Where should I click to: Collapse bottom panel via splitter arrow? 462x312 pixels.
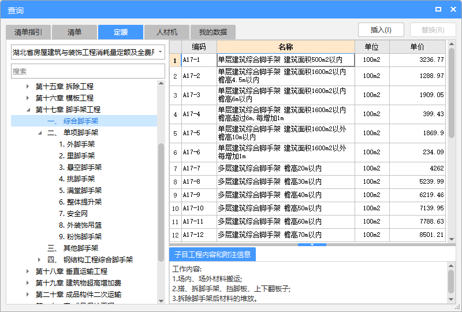(x=312, y=244)
